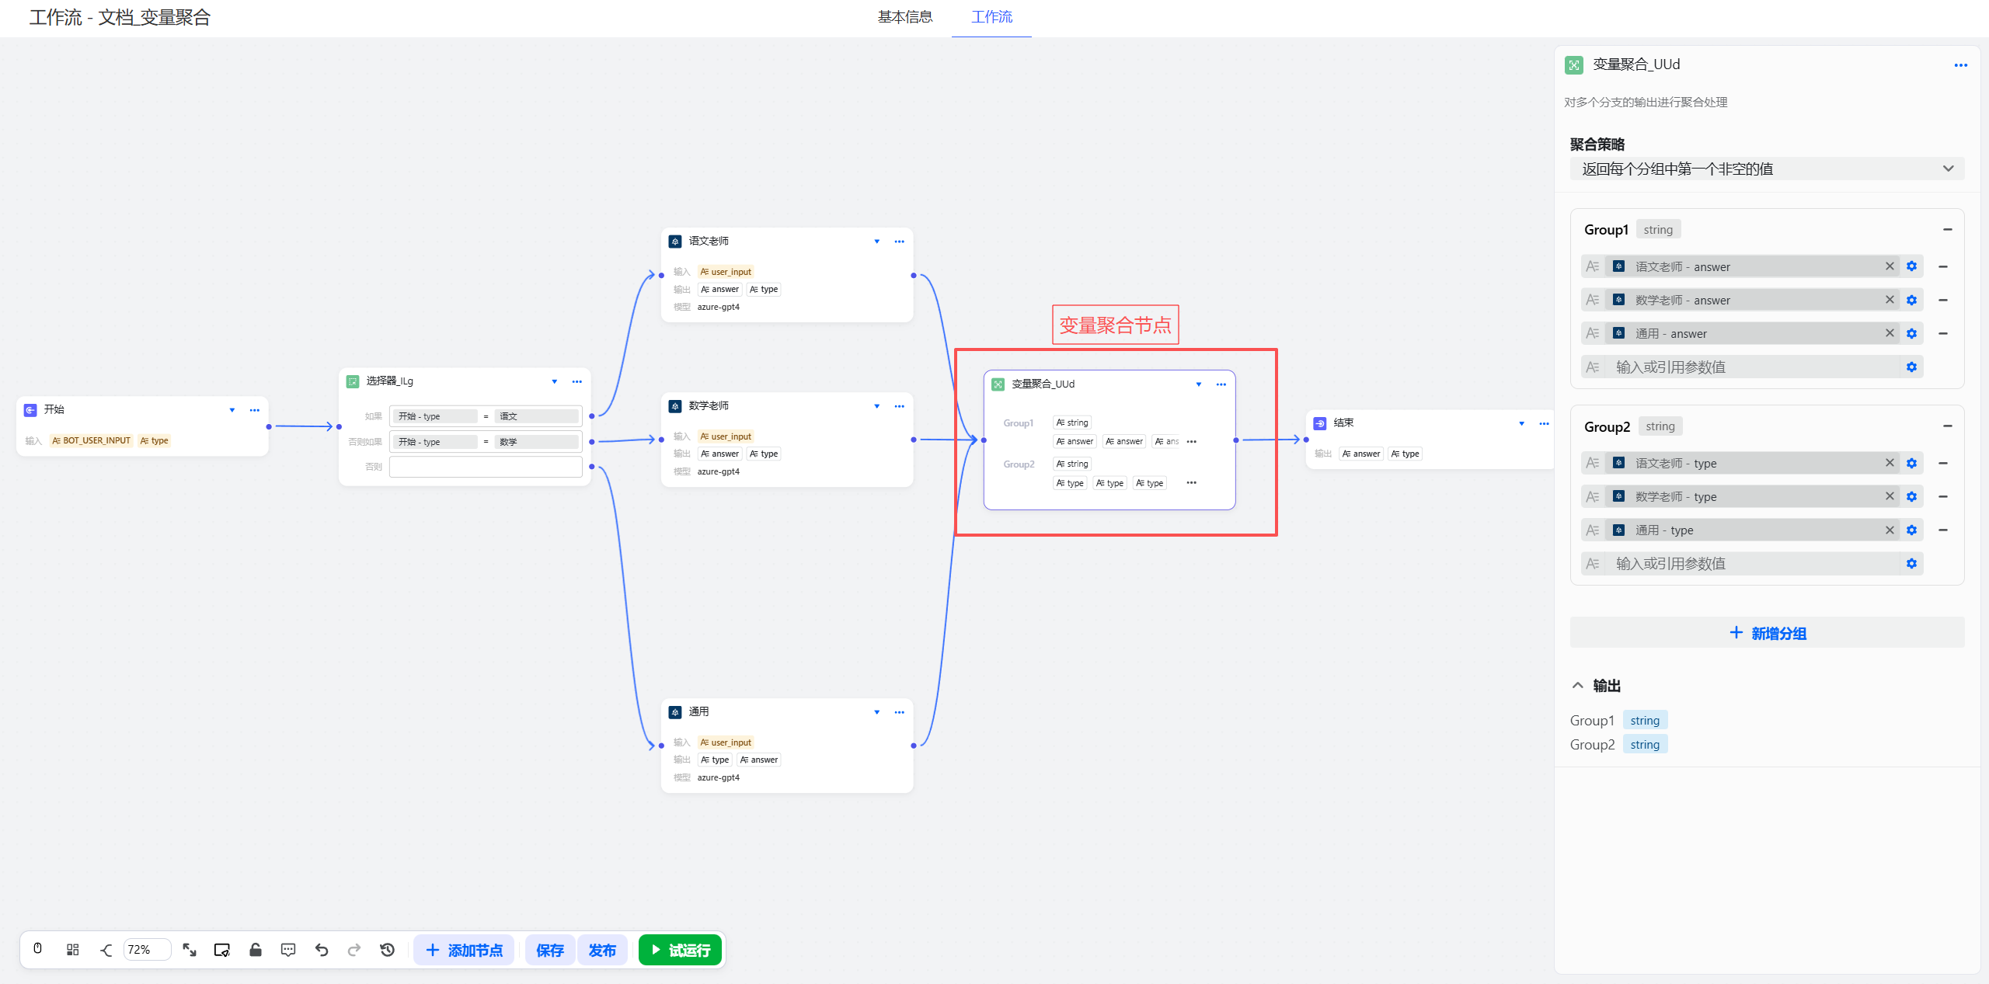Undo the last action via undo icon
The height and width of the screenshot is (984, 1989).
pos(322,949)
